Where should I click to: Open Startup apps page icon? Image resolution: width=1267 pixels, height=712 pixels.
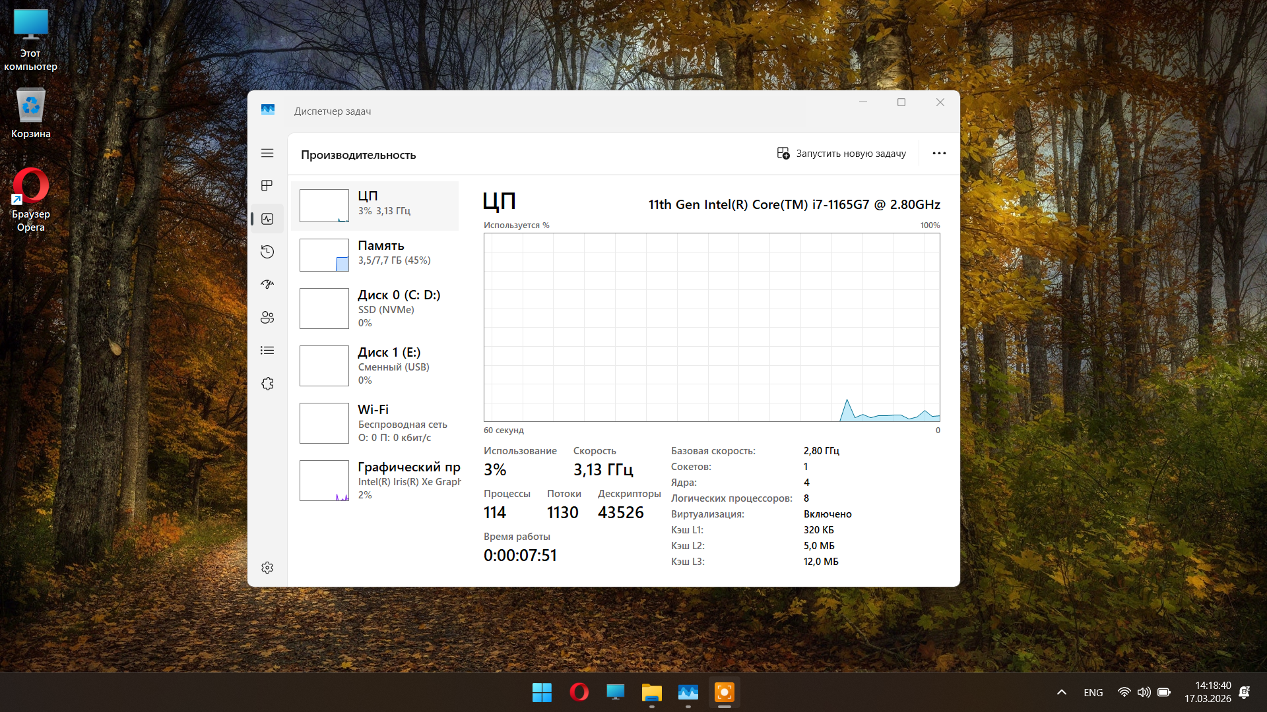tap(267, 285)
